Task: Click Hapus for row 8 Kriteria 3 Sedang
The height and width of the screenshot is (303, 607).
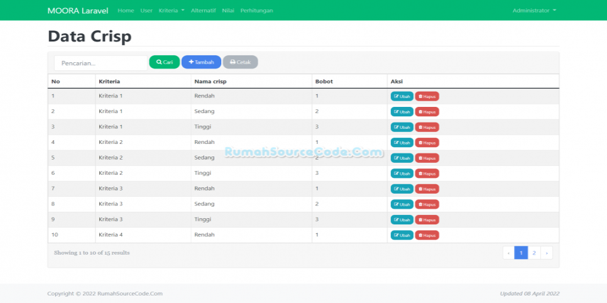Action: coord(427,204)
